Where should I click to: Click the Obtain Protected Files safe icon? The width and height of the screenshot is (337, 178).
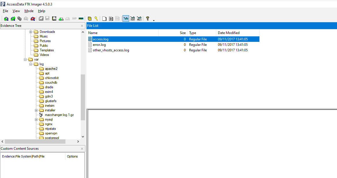click(90, 19)
